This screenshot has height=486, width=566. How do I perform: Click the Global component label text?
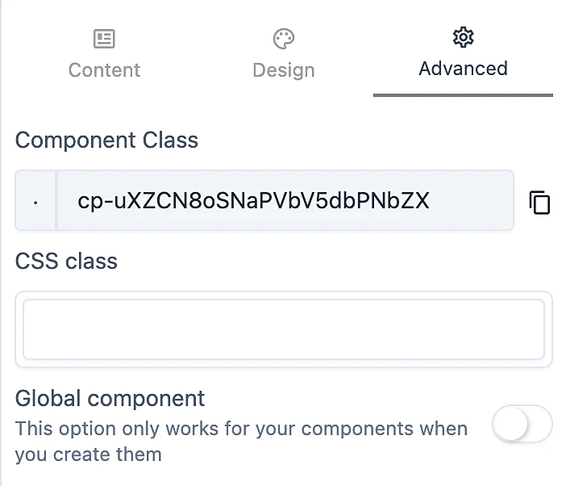(x=110, y=398)
